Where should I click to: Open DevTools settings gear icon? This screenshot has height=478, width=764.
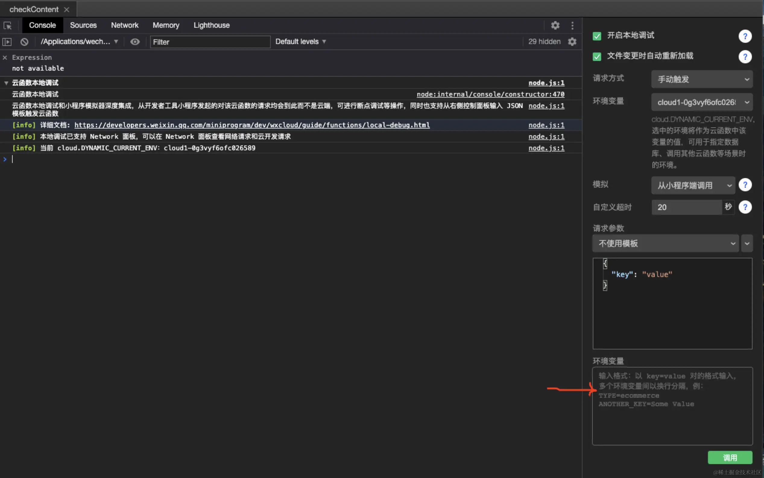tap(555, 25)
